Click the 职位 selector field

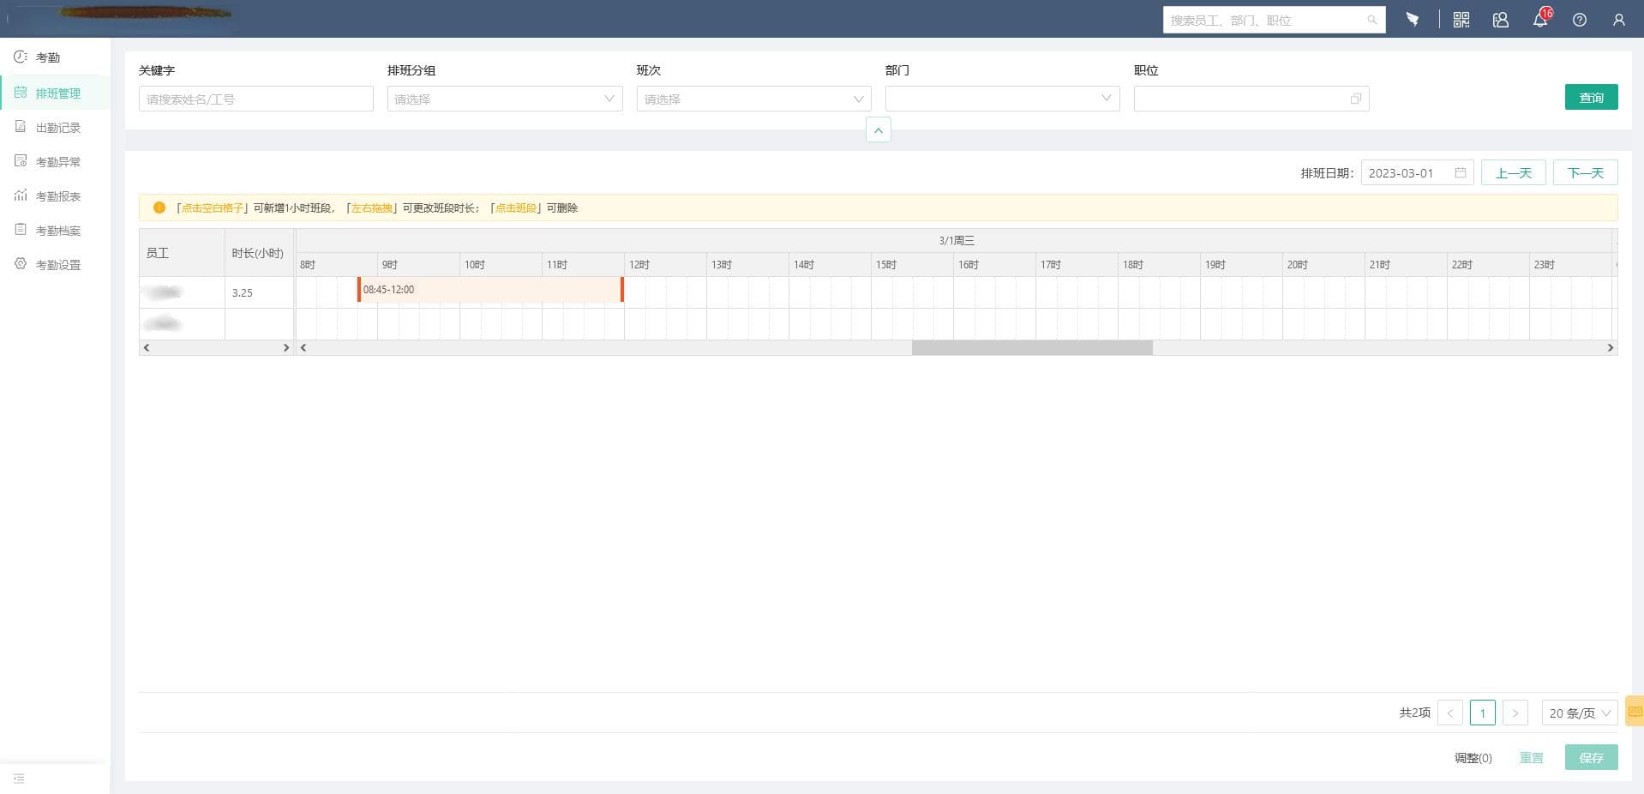[1251, 99]
